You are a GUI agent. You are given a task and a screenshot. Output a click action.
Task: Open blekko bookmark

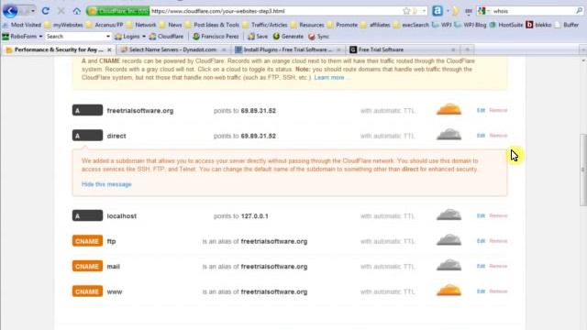click(538, 25)
